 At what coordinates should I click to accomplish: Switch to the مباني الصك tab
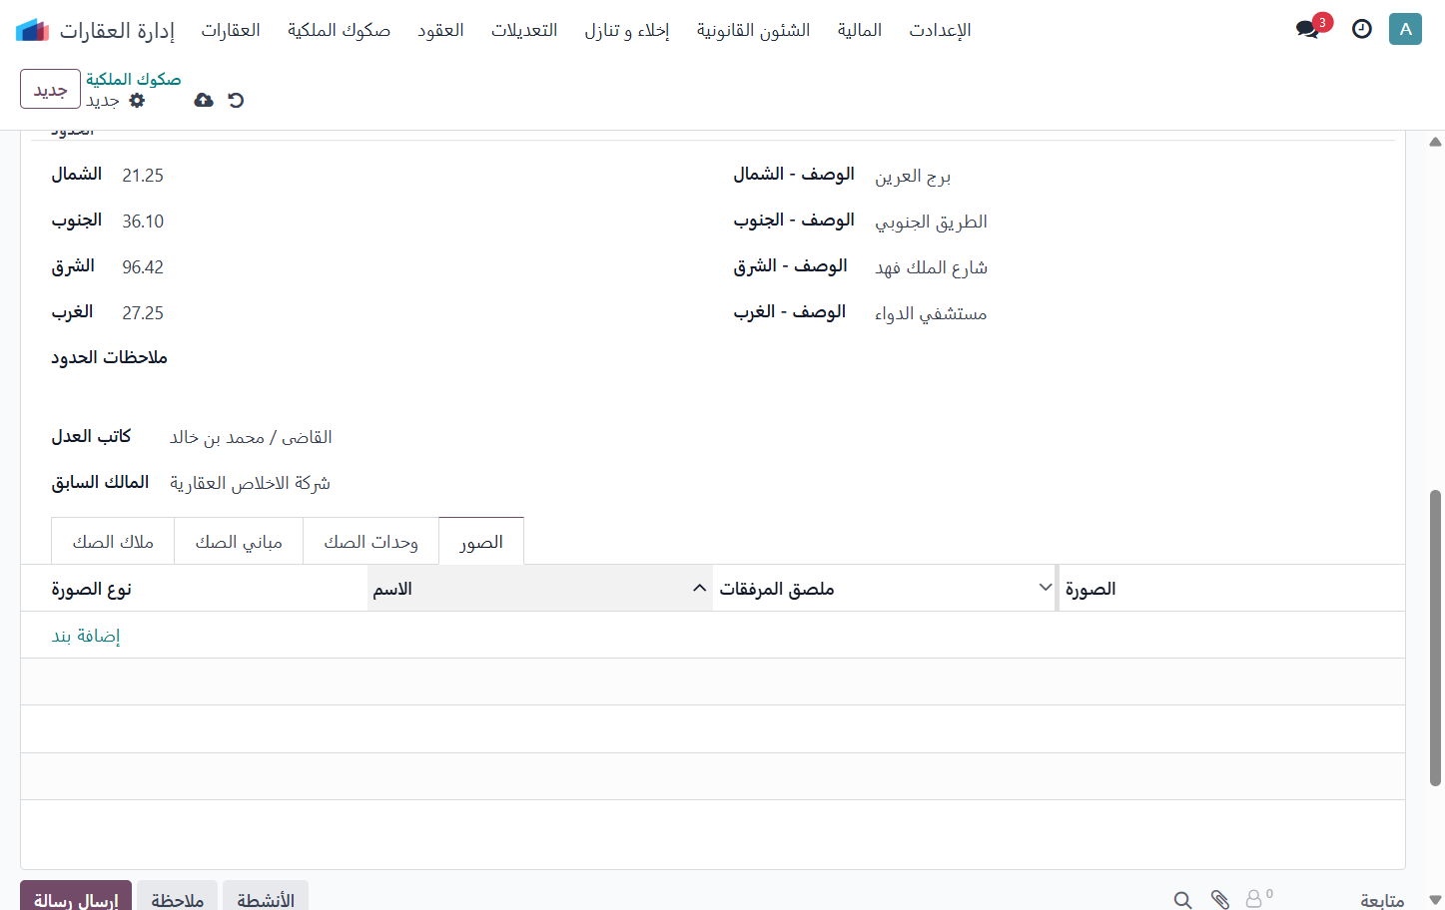click(239, 542)
